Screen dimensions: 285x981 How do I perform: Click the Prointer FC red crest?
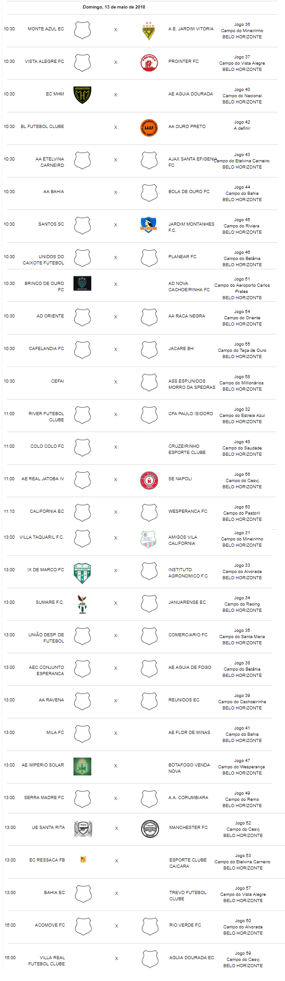pyautogui.click(x=149, y=62)
